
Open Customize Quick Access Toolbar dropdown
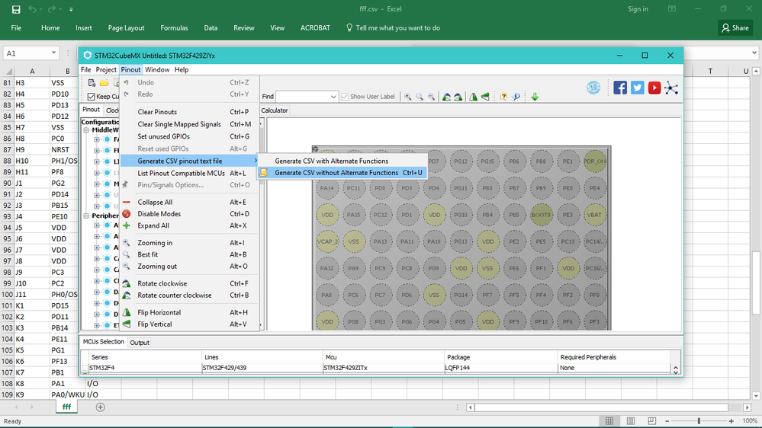pyautogui.click(x=71, y=9)
